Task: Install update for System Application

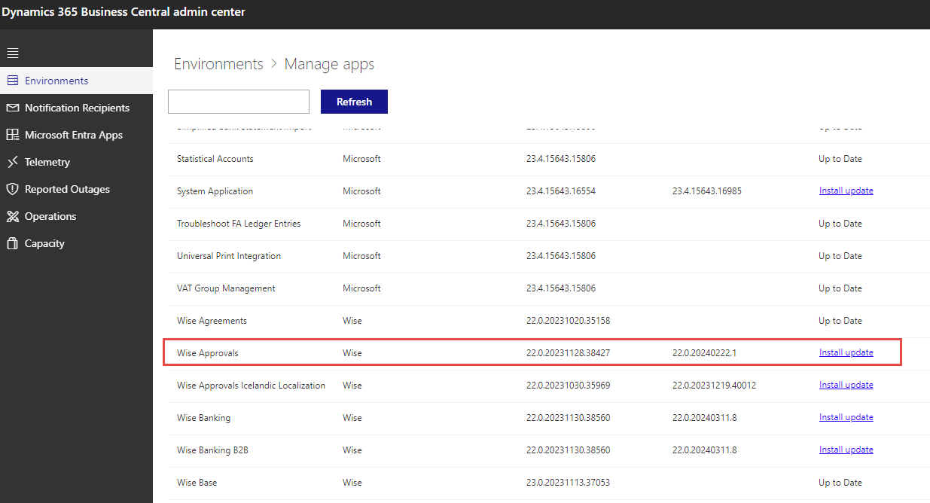Action: (846, 191)
